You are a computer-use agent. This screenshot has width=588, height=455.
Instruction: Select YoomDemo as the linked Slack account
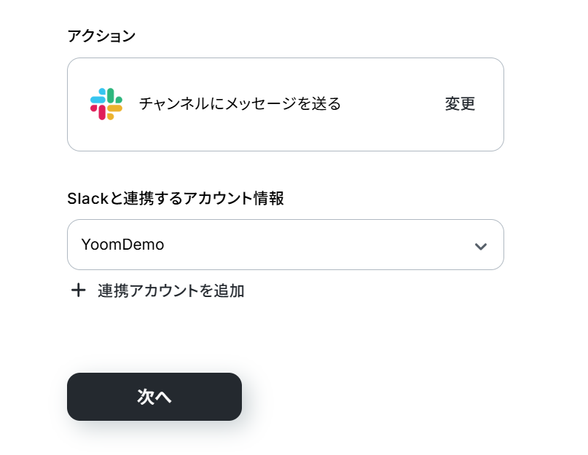286,245
